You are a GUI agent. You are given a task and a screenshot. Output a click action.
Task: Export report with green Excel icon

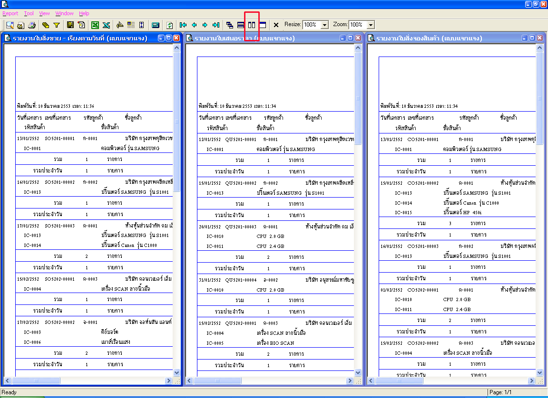pos(95,25)
